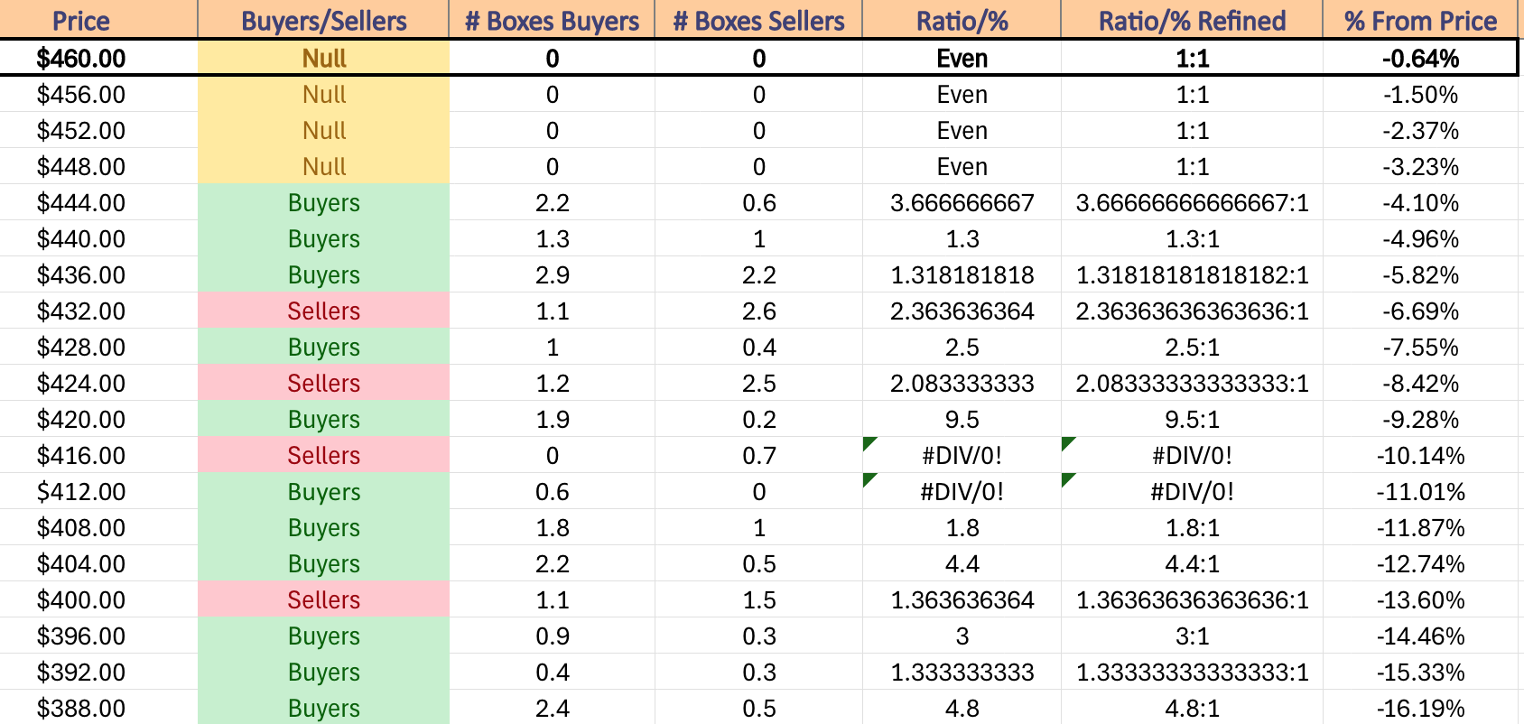Screen dimensions: 1524x724
Task: Click the #DIV/0! Ratio/% Refined error cell in $412.00 row
Action: coord(1192,491)
